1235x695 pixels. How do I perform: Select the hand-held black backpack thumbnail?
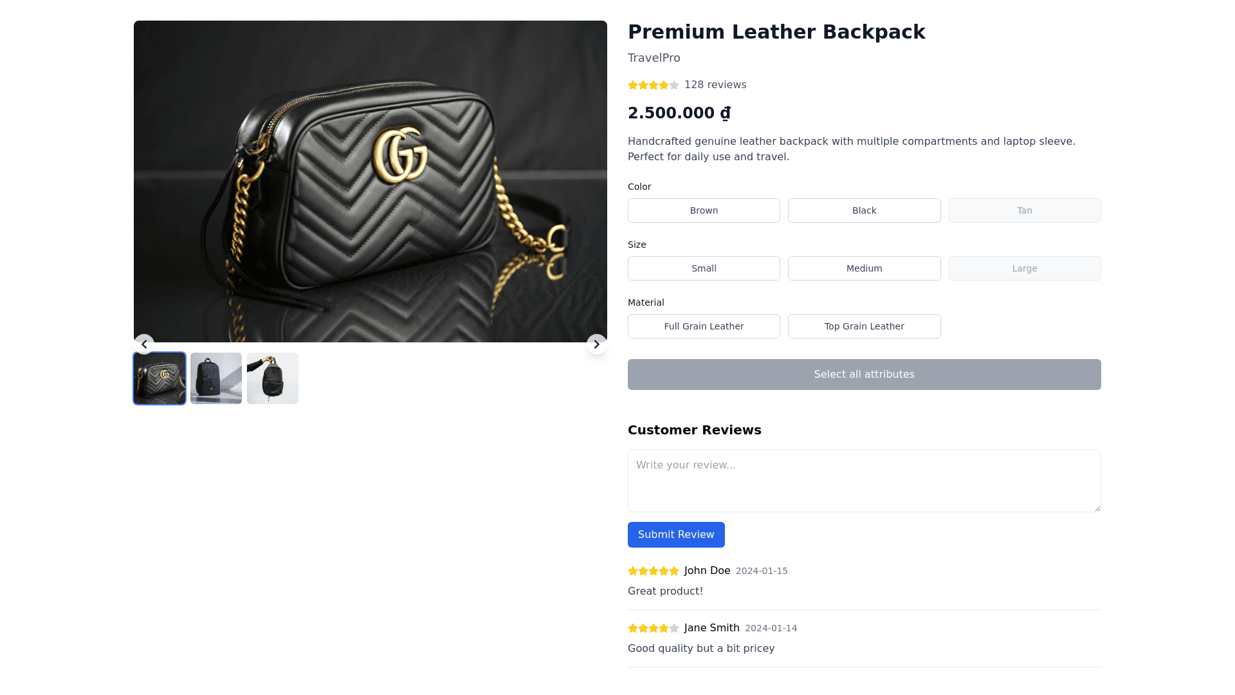(273, 378)
